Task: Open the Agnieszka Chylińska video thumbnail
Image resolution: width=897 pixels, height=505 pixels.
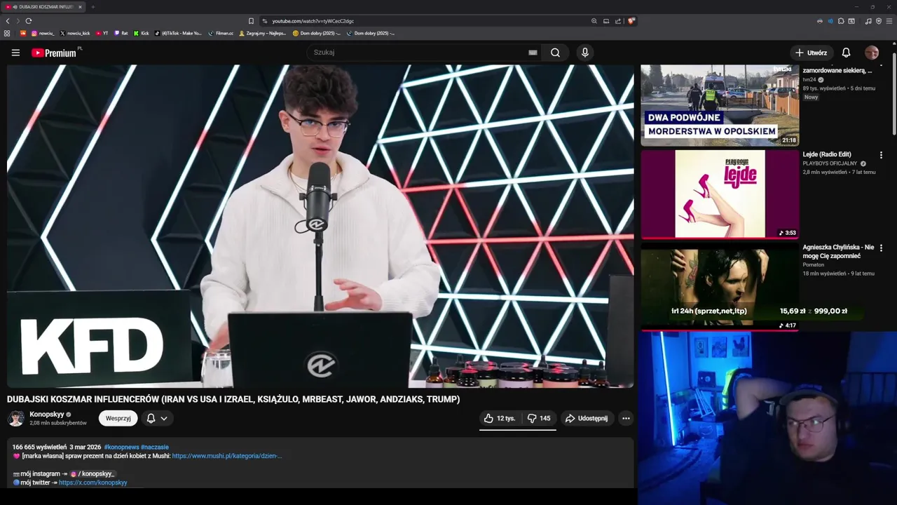Action: pos(720,288)
